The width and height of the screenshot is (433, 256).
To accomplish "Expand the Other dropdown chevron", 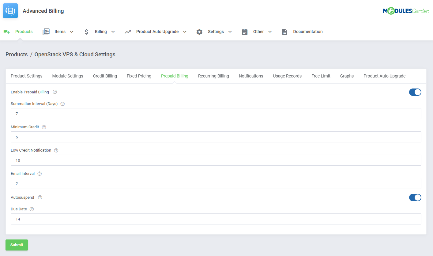I will (x=270, y=32).
